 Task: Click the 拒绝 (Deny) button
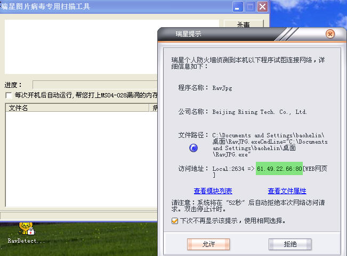coord(290,244)
